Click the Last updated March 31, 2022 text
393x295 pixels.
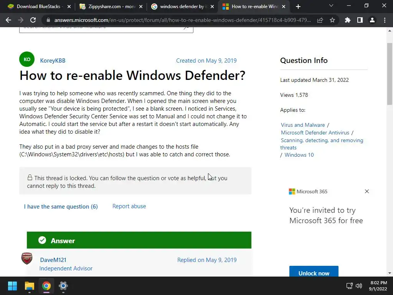[314, 80]
